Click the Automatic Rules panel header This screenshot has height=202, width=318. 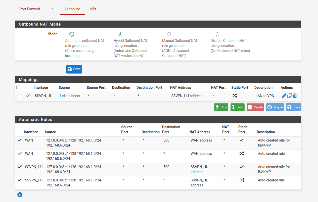(158, 120)
